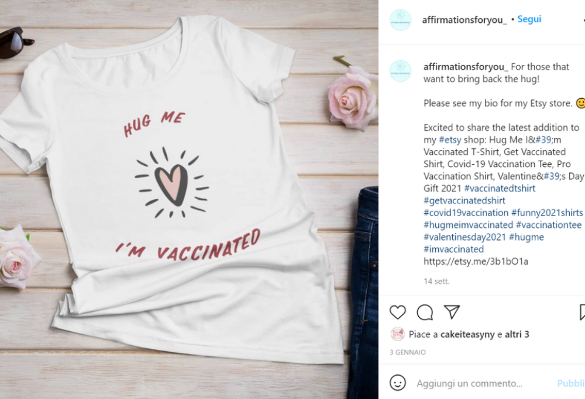Like the post with the heart icon
Screen dimensions: 585x399
398,312
